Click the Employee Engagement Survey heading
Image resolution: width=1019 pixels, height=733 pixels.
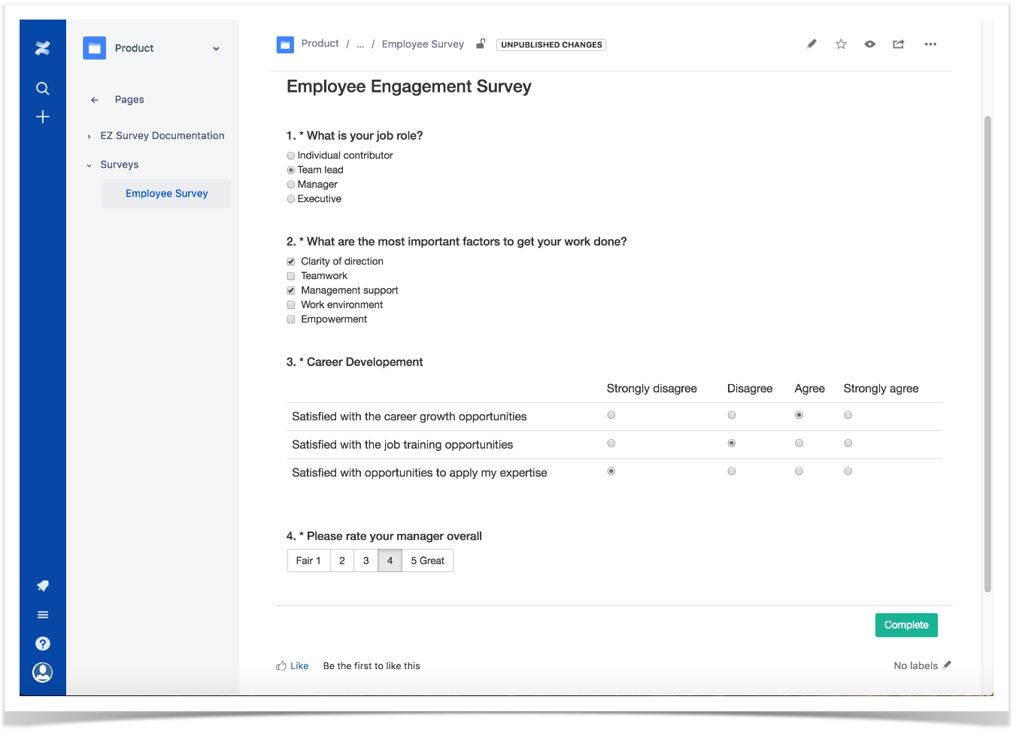pyautogui.click(x=409, y=87)
